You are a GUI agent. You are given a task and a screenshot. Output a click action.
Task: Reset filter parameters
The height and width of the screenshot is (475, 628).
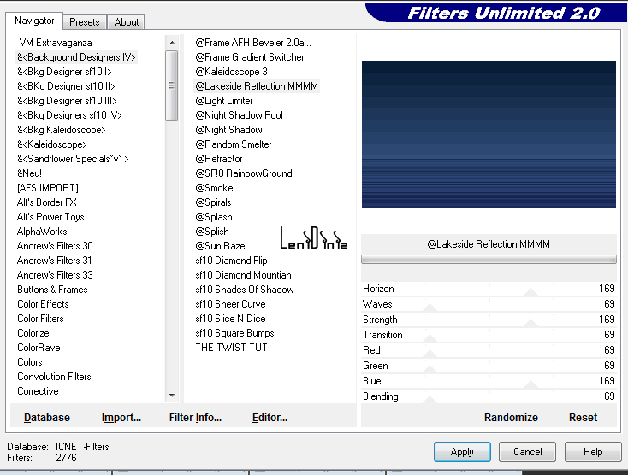click(583, 418)
